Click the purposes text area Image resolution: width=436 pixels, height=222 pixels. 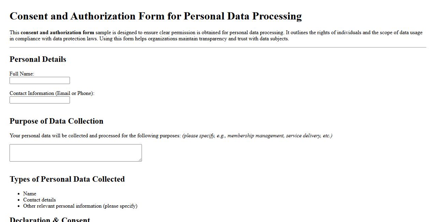(x=75, y=152)
